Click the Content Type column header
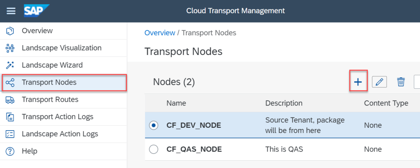Viewport: 420px width, 168px height. pyautogui.click(x=386, y=104)
